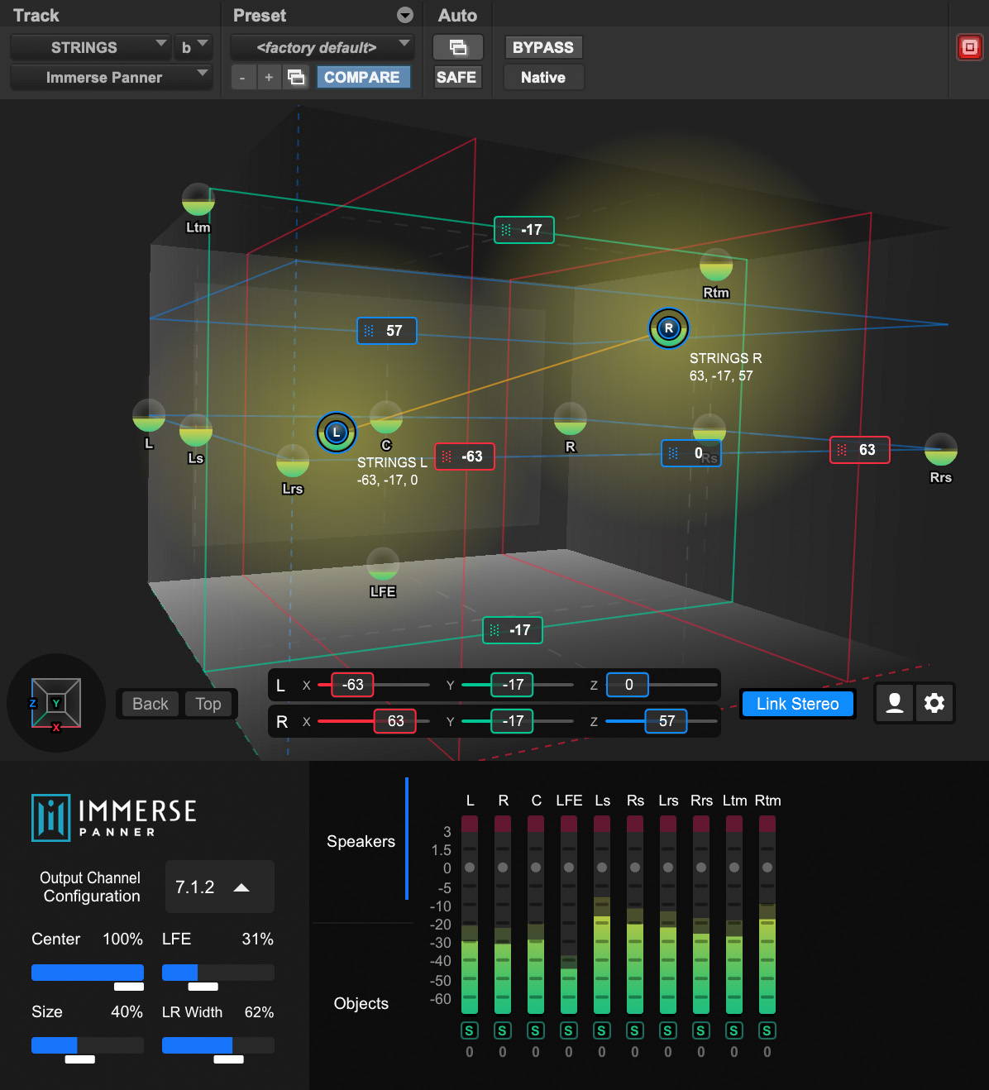This screenshot has height=1090, width=989.
Task: Click the COMPARE button
Action: click(362, 77)
